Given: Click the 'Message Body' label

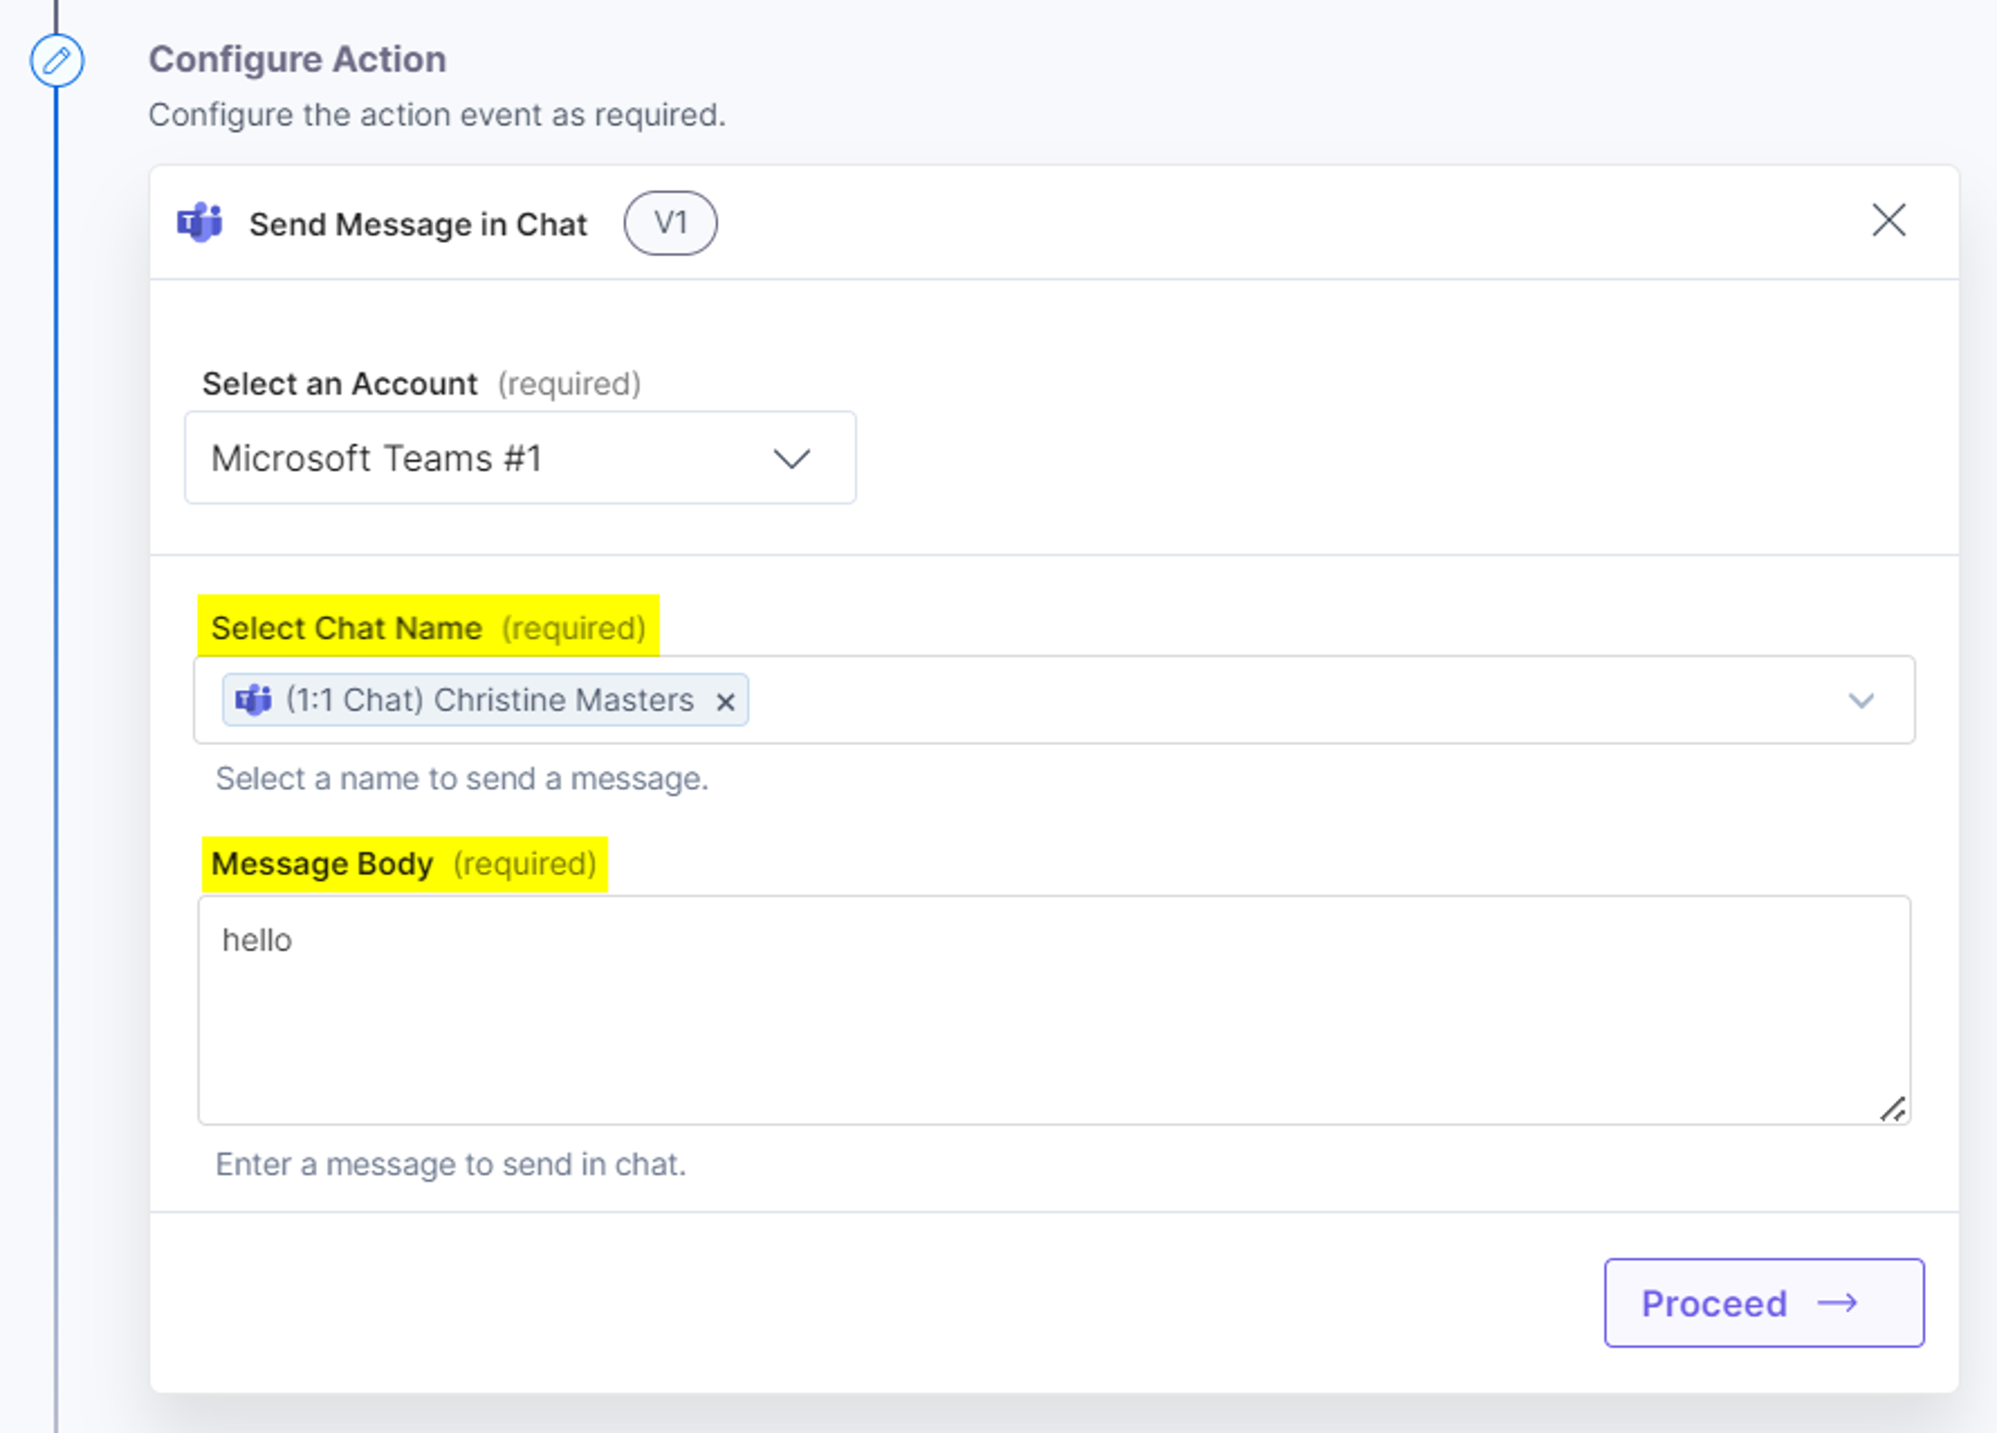Looking at the screenshot, I should point(322,863).
